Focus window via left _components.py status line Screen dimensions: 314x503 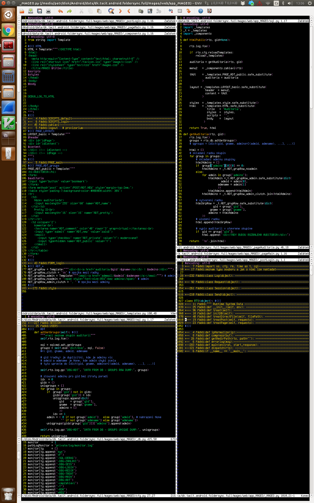pos(99,34)
